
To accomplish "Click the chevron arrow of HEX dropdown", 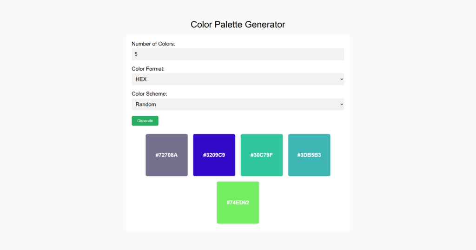I will (x=342, y=79).
